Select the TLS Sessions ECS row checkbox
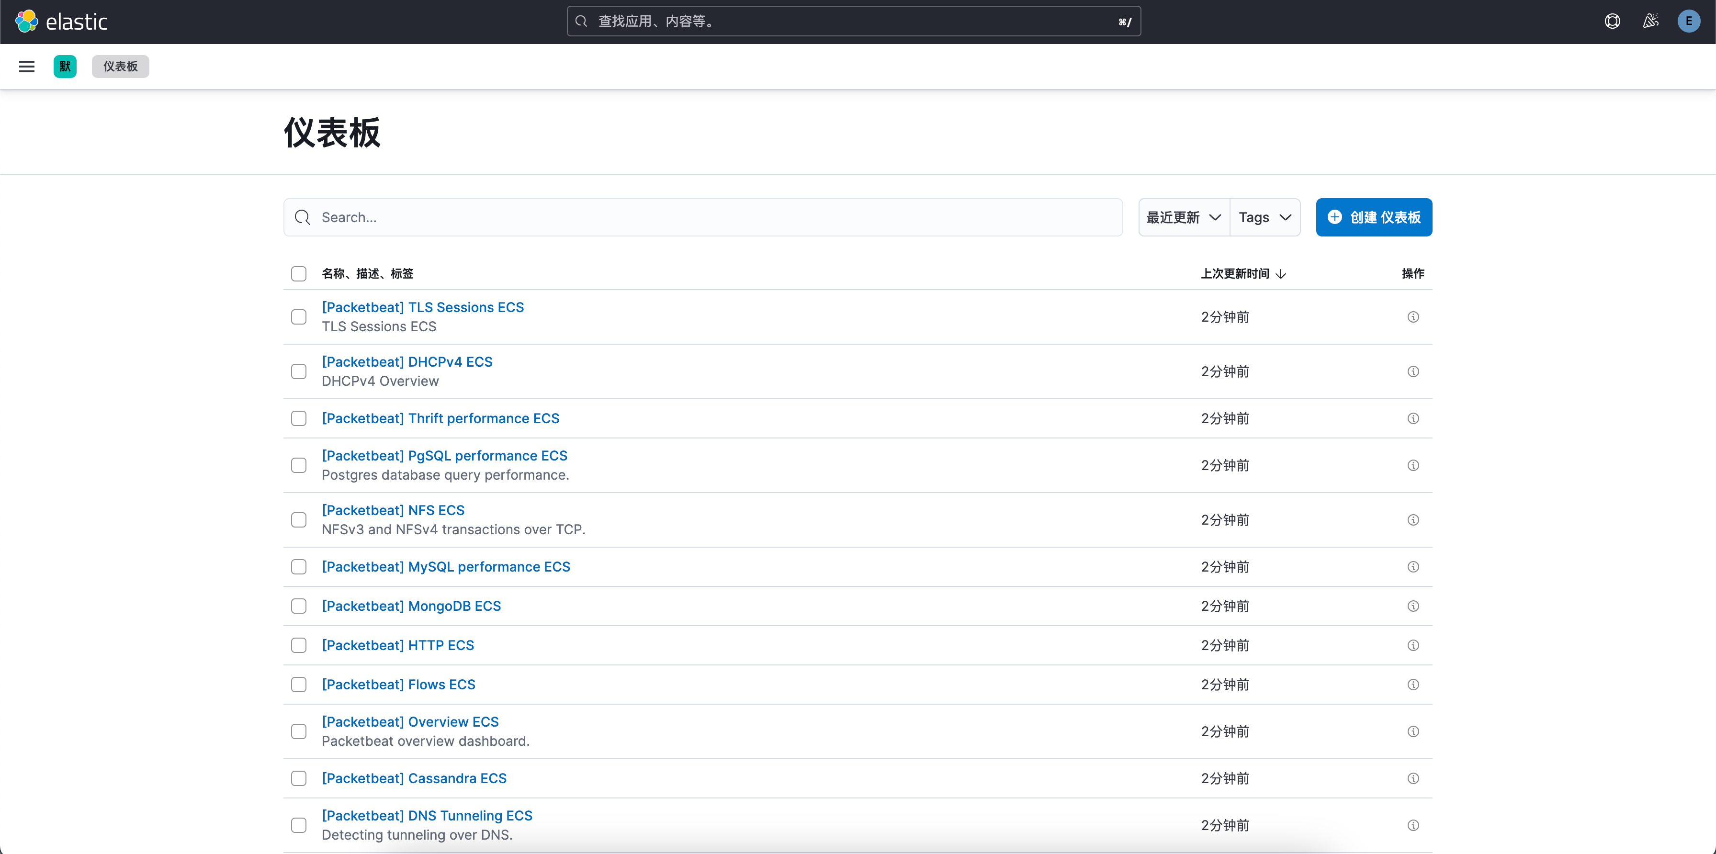The image size is (1716, 854). coord(298,317)
